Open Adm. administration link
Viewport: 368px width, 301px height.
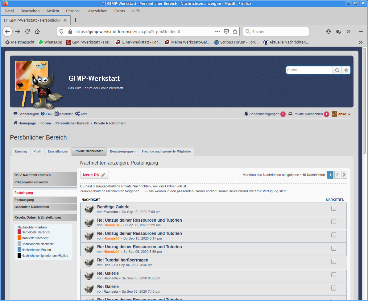click(x=82, y=114)
